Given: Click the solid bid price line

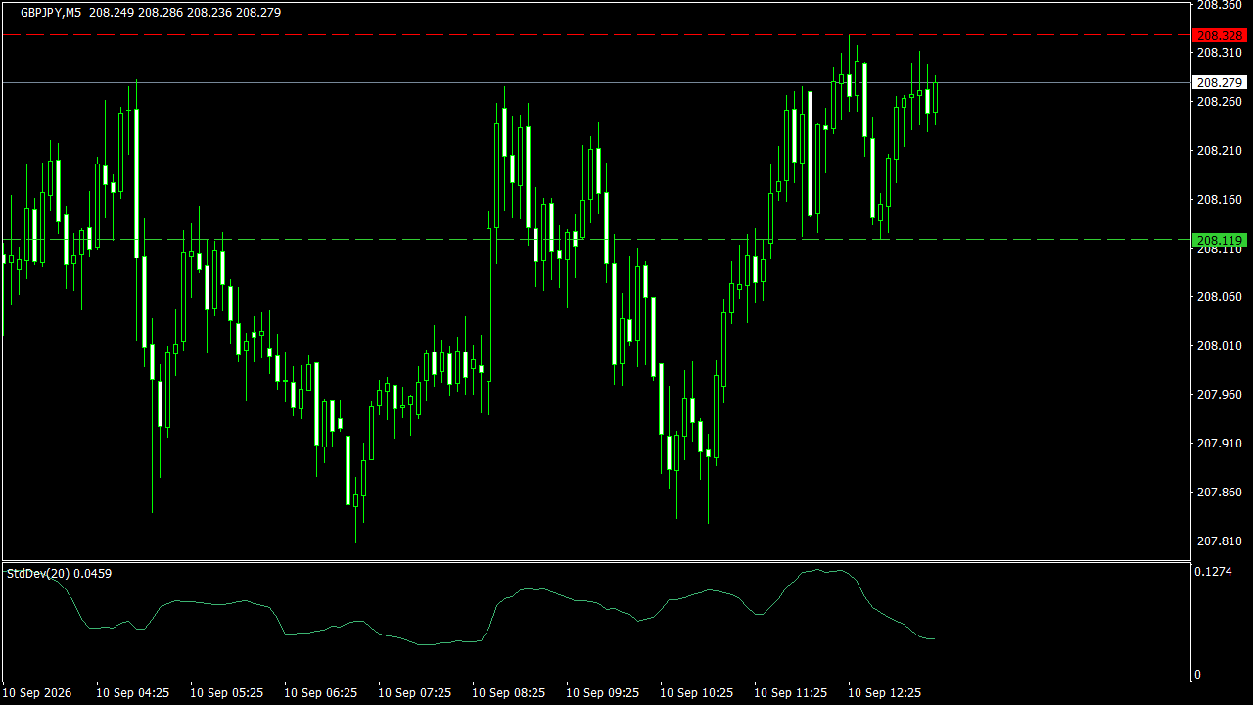Looking at the screenshot, I should point(595,82).
